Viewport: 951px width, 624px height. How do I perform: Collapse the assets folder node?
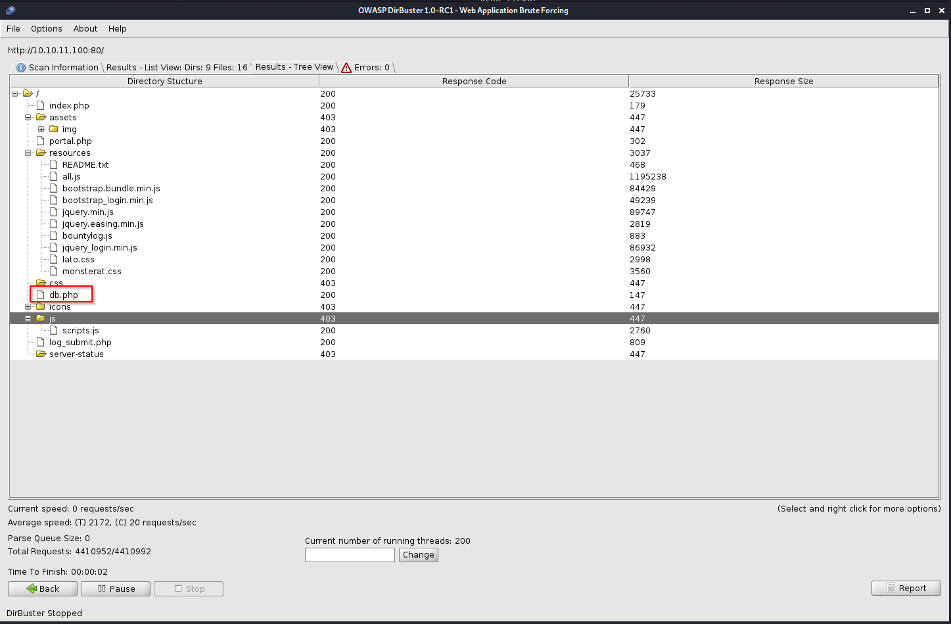[x=28, y=118]
